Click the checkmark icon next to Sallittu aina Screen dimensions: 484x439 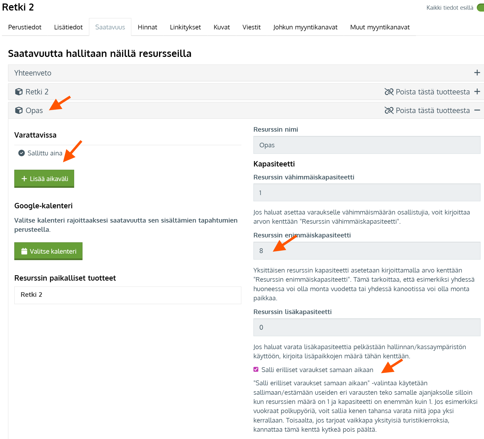[x=22, y=153]
